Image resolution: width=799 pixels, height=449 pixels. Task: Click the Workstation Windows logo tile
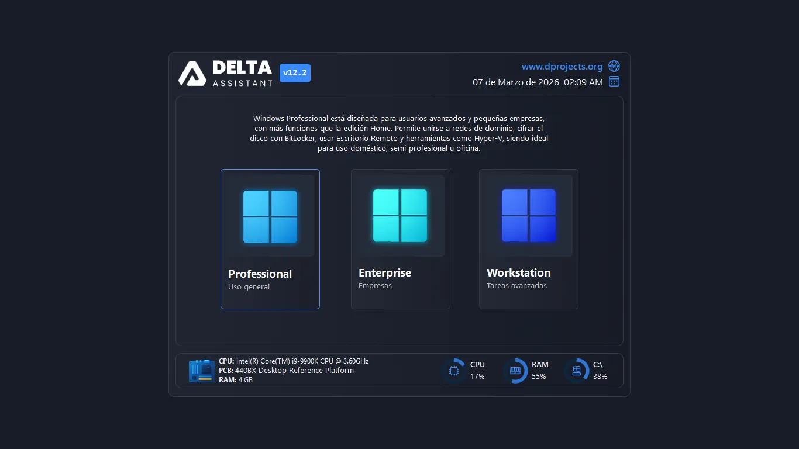click(x=529, y=216)
